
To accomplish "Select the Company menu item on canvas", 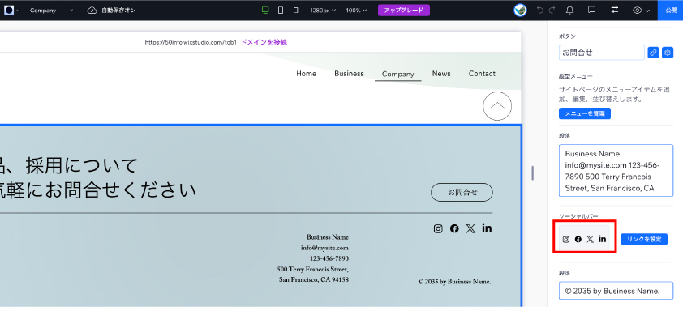I will pyautogui.click(x=397, y=74).
